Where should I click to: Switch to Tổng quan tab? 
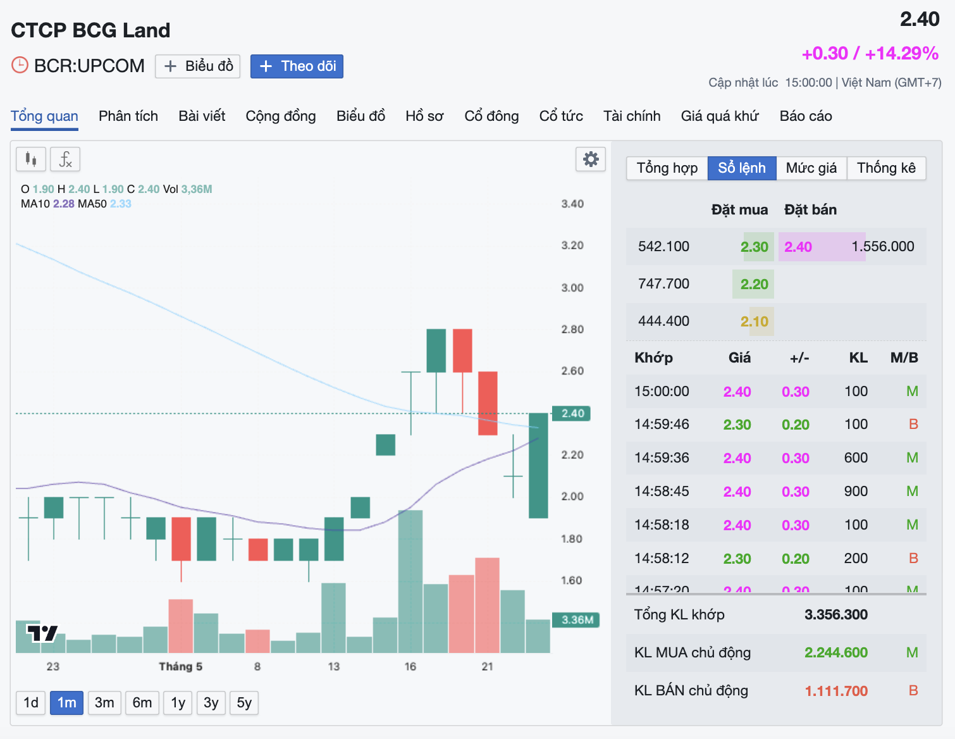pos(44,116)
